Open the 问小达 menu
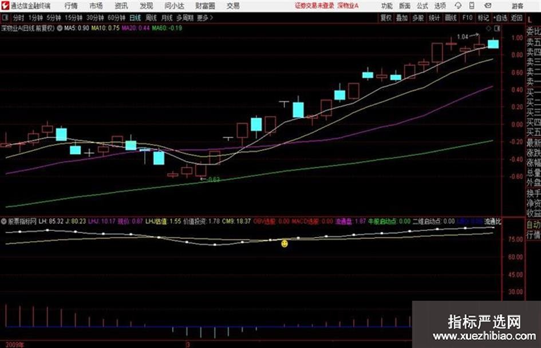The image size is (541, 348). tap(174, 6)
